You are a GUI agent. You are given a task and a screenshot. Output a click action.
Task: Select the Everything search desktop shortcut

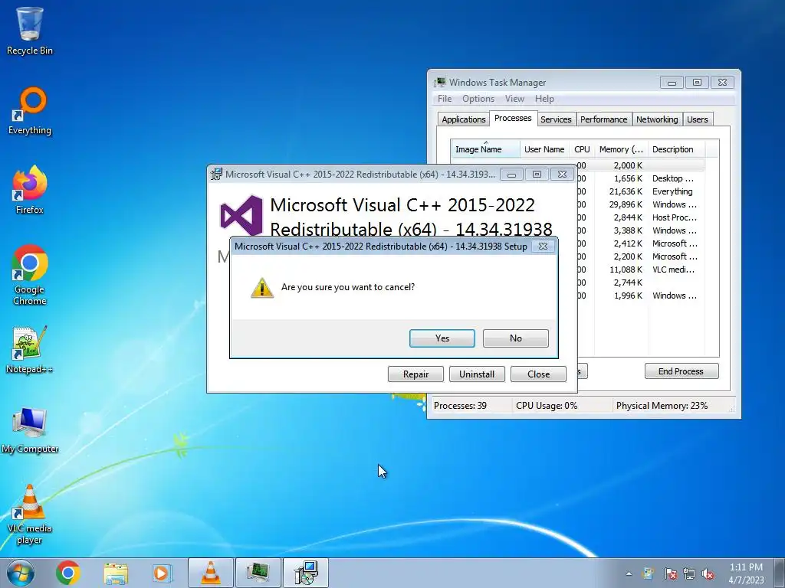[30, 111]
